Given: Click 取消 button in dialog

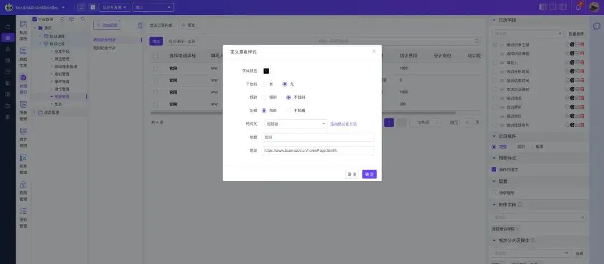Looking at the screenshot, I should tap(352, 174).
